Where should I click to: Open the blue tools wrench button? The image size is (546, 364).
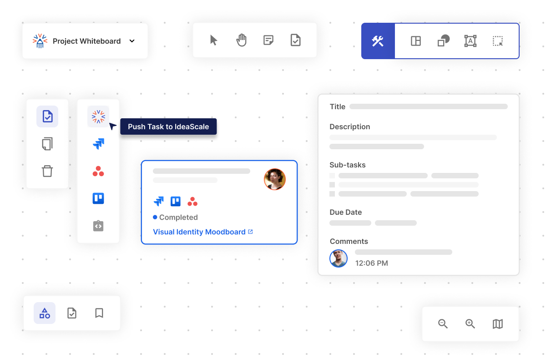[378, 41]
